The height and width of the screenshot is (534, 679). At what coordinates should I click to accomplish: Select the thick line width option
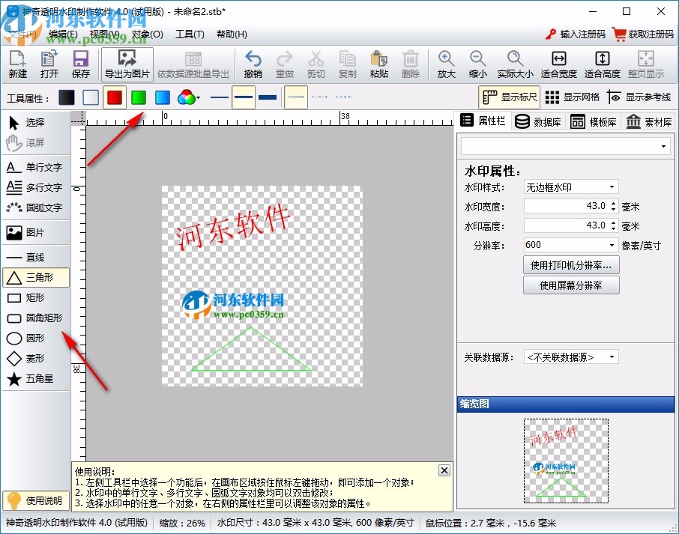[268, 97]
